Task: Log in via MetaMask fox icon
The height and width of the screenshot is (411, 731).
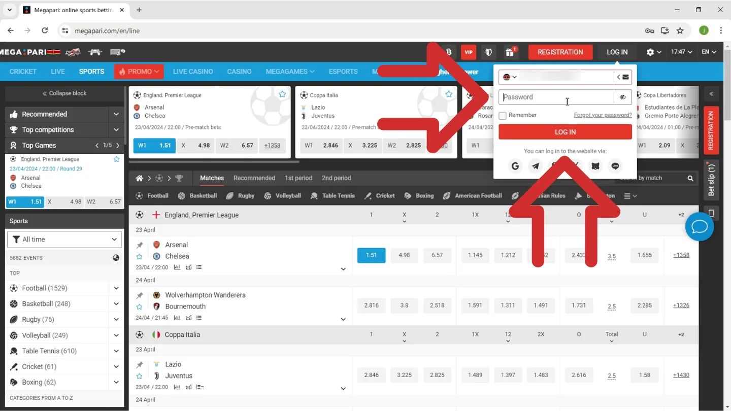Action: pyautogui.click(x=595, y=166)
